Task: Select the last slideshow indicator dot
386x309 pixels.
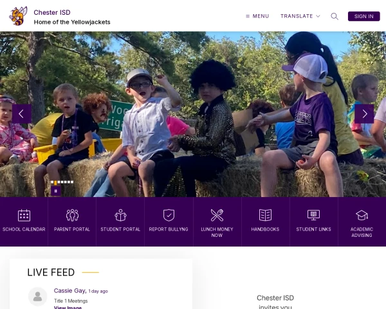Action: [72, 182]
